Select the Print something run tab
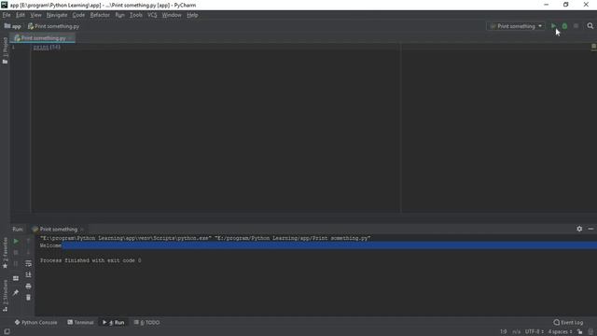The width and height of the screenshot is (597, 336). [x=55, y=229]
